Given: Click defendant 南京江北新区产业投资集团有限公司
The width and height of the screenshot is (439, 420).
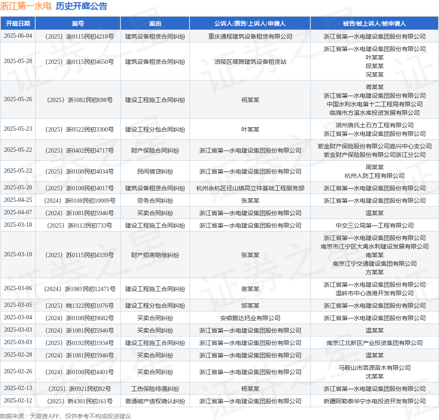Looking at the screenshot, I should pyautogui.click(x=375, y=343).
